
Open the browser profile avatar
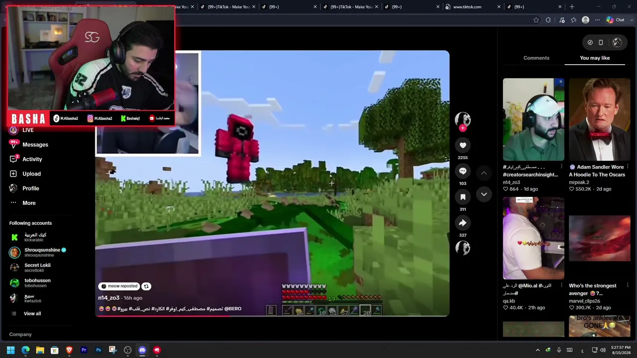coord(586,20)
